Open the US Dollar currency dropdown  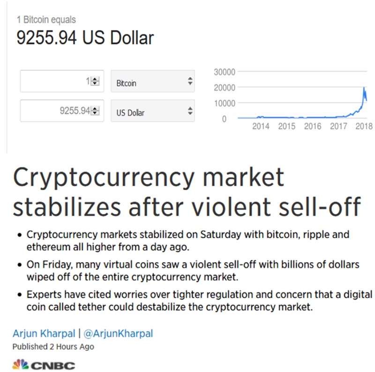coord(153,111)
